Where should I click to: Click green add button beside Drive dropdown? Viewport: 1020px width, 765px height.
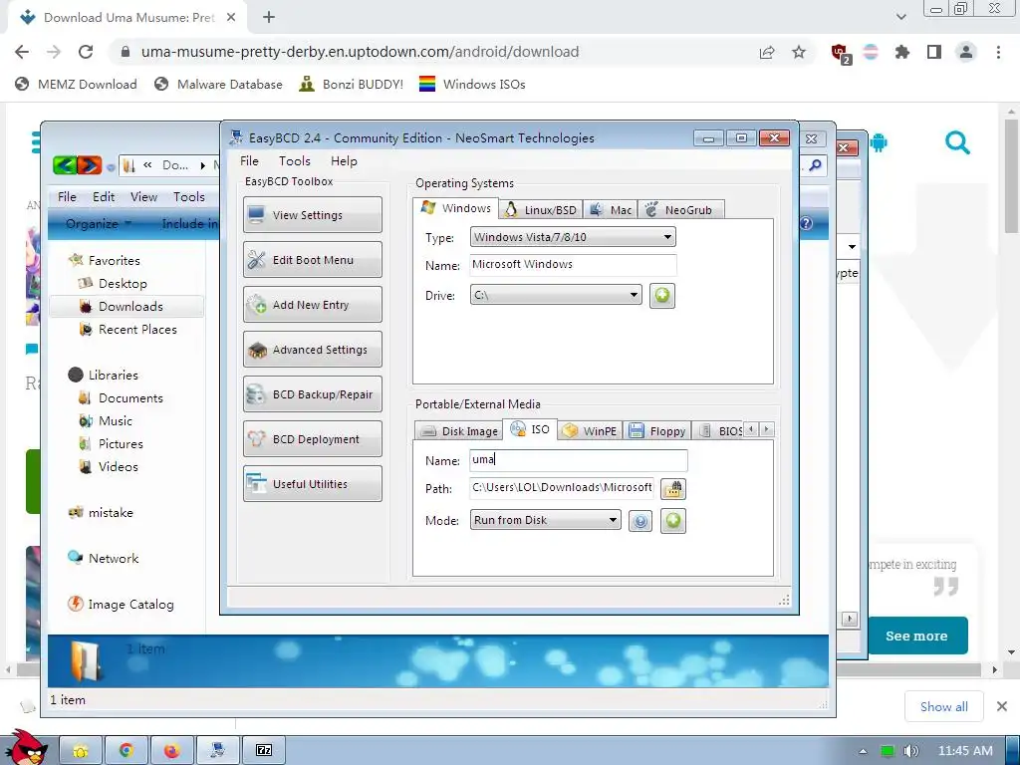(662, 295)
